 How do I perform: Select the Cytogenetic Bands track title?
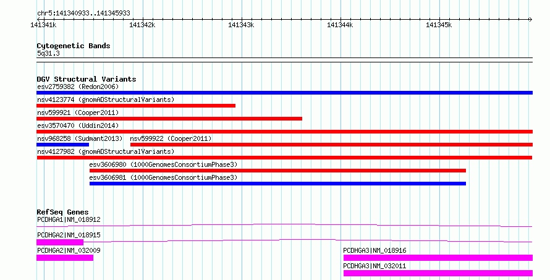(74, 46)
